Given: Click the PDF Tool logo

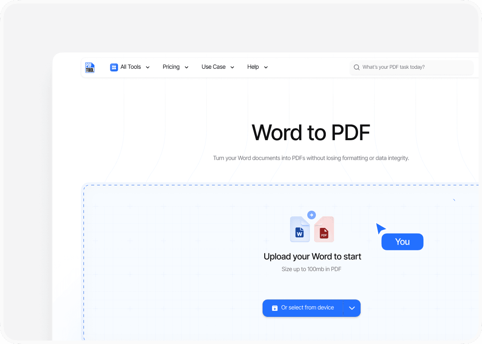Looking at the screenshot, I should tap(90, 67).
